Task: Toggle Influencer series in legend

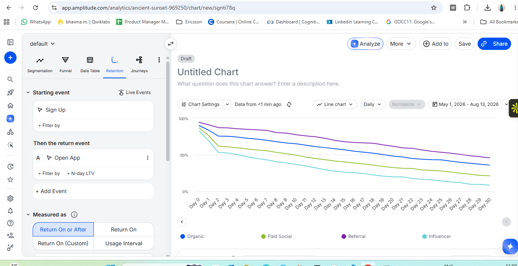Action: [x=436, y=236]
